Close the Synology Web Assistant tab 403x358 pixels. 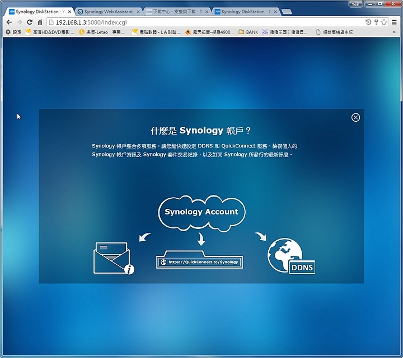138,12
